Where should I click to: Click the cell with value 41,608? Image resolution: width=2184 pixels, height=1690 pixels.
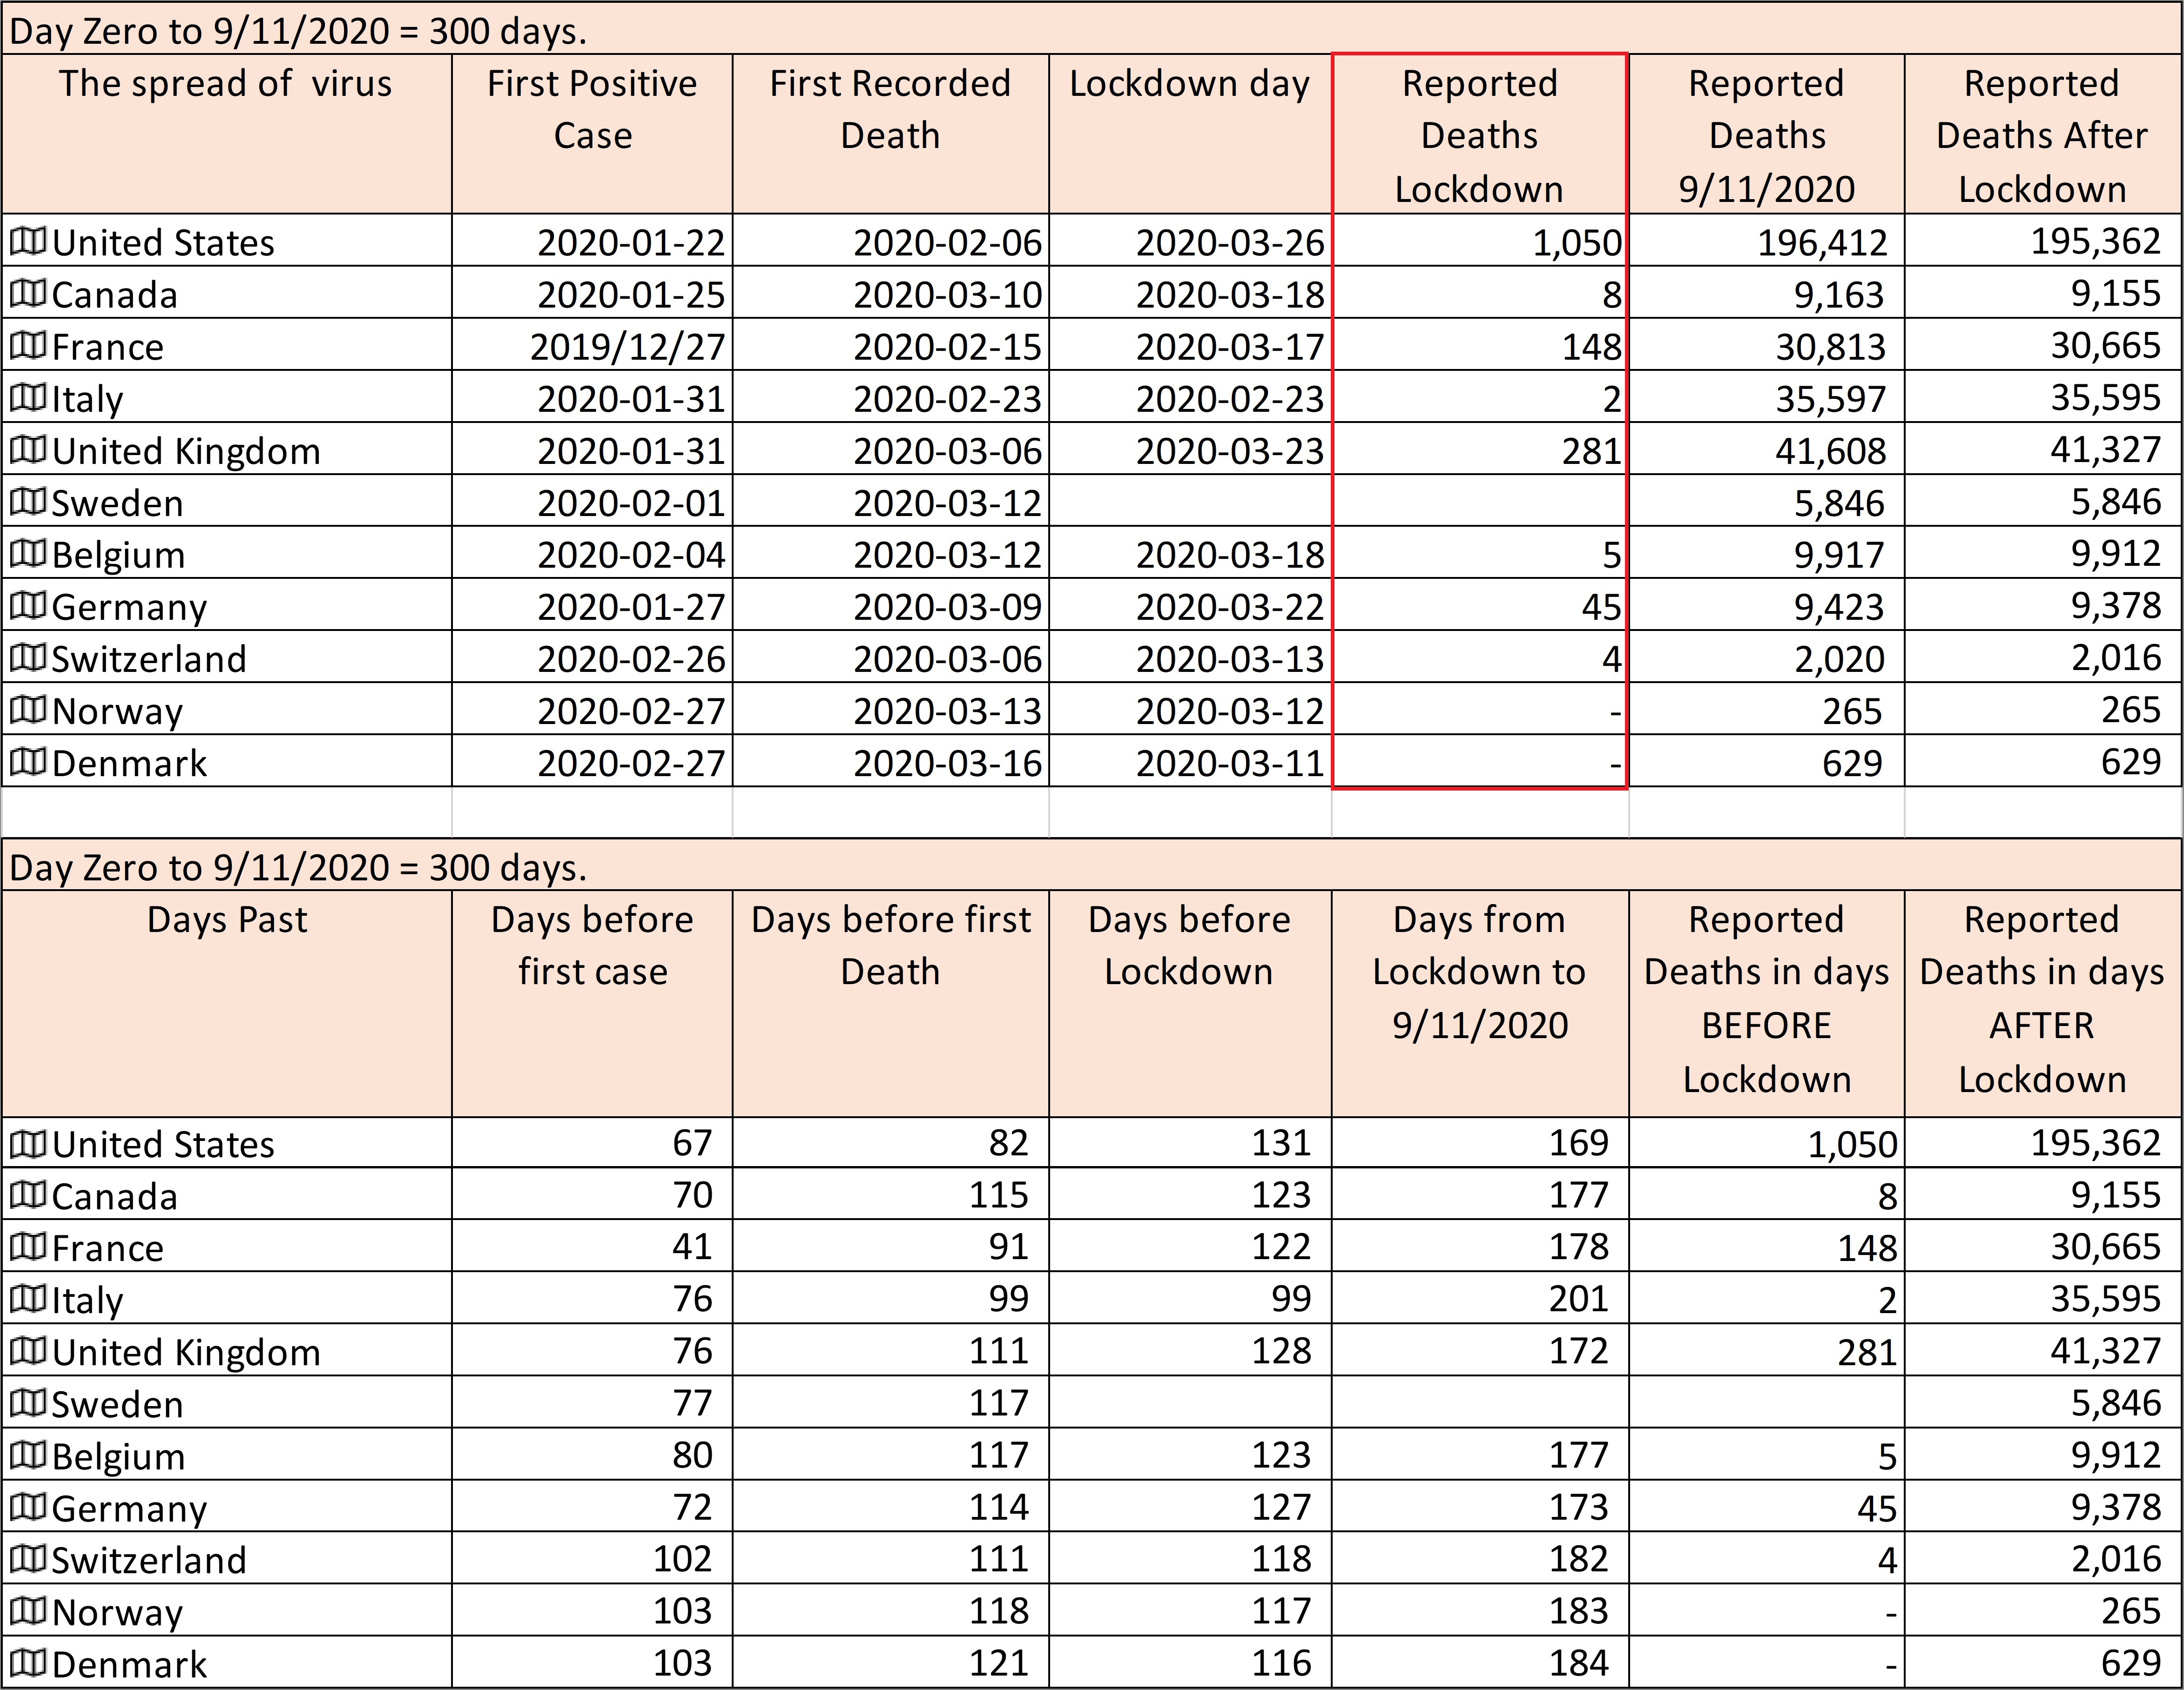[1767, 449]
